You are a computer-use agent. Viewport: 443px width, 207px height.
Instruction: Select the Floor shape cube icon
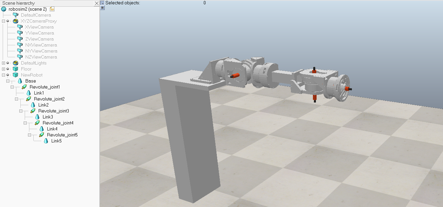point(16,69)
